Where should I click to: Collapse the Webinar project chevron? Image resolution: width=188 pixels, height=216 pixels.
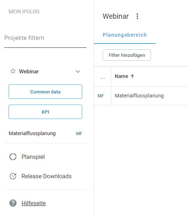[78, 72]
